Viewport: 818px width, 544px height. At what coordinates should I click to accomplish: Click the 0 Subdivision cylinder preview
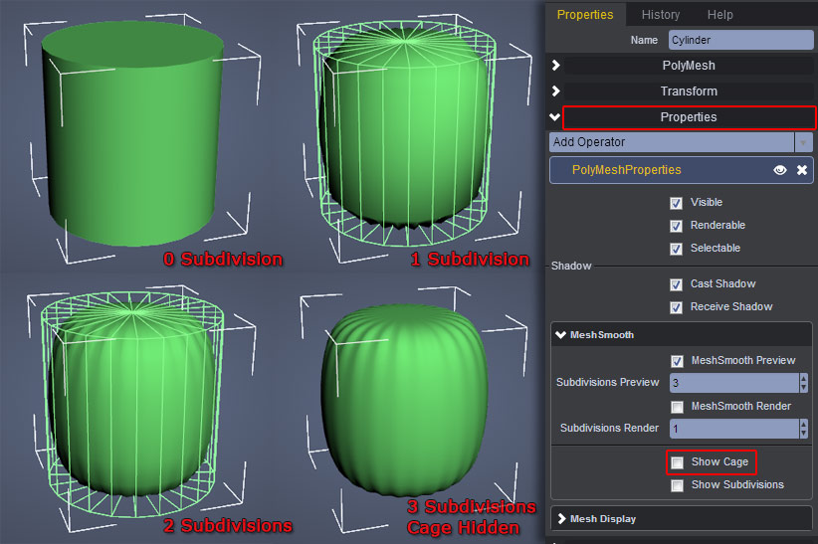132,134
